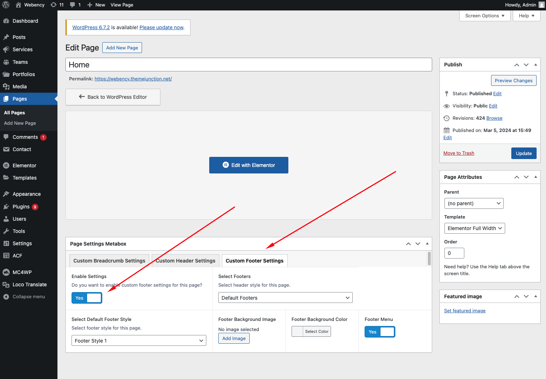Open Dashboard icon in sidebar

click(6, 21)
